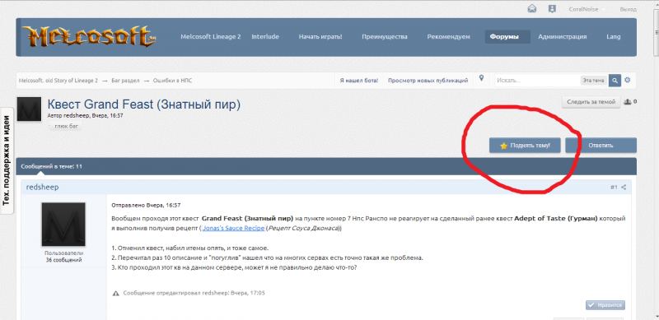Click the topic author avatar next to title

29,109
